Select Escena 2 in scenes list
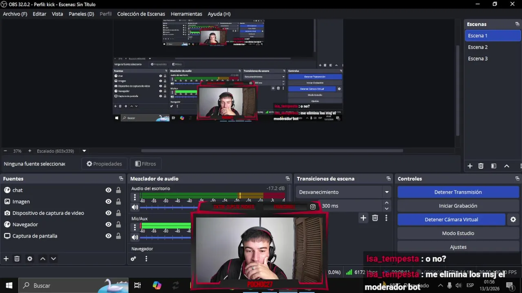The image size is (522, 293). 493,47
